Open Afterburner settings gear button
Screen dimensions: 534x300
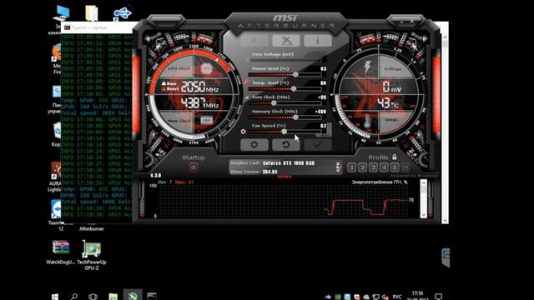(254, 145)
